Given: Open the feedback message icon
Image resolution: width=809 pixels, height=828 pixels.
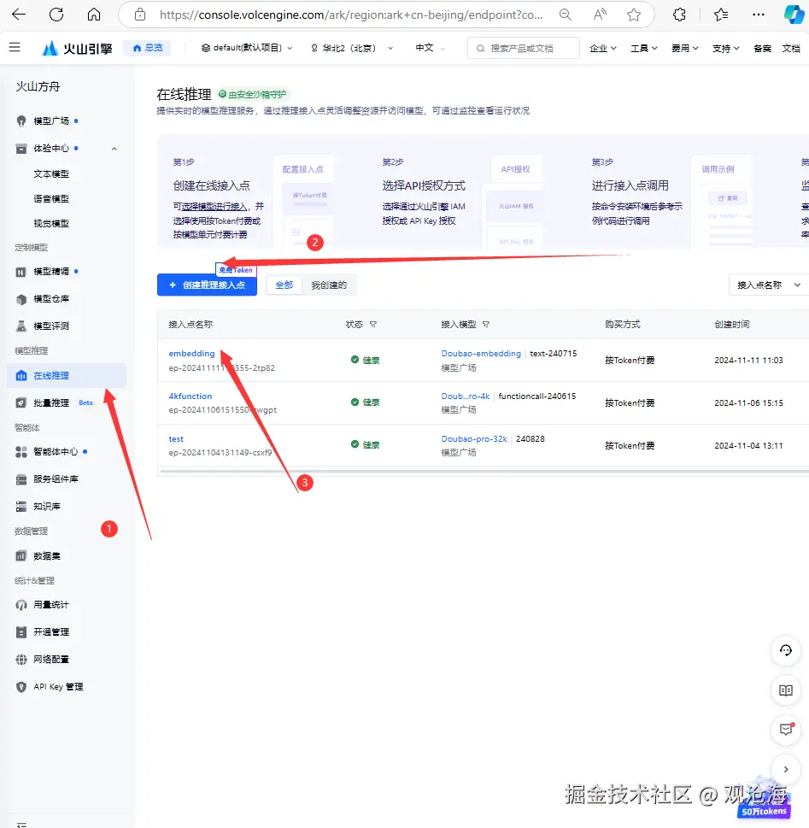Looking at the screenshot, I should (786, 730).
